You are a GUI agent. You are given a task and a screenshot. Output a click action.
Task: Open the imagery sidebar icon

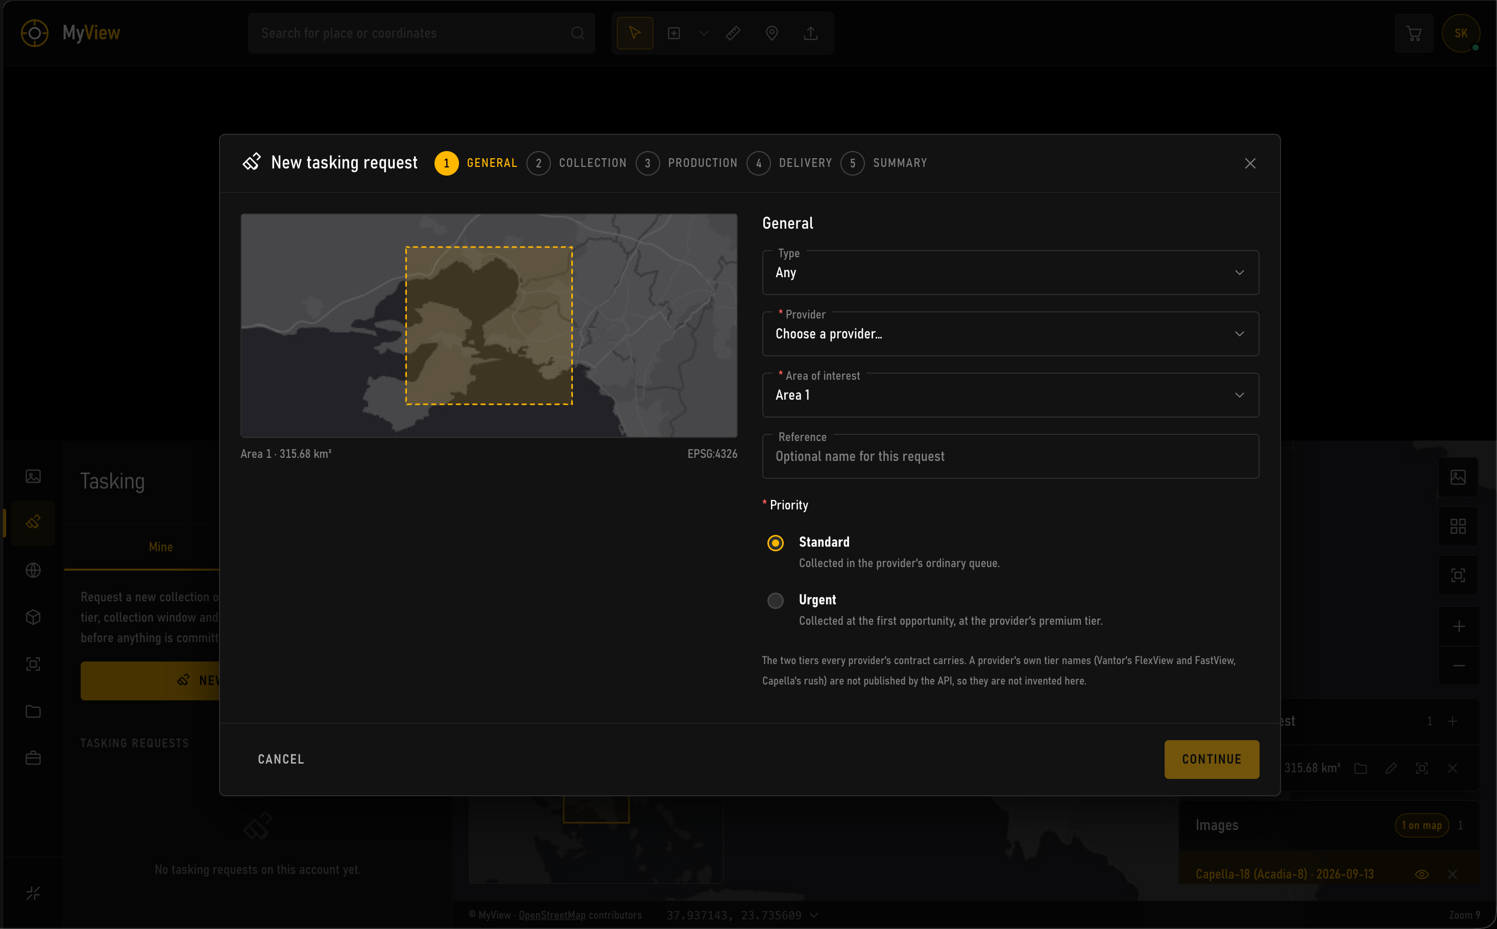coord(33,476)
